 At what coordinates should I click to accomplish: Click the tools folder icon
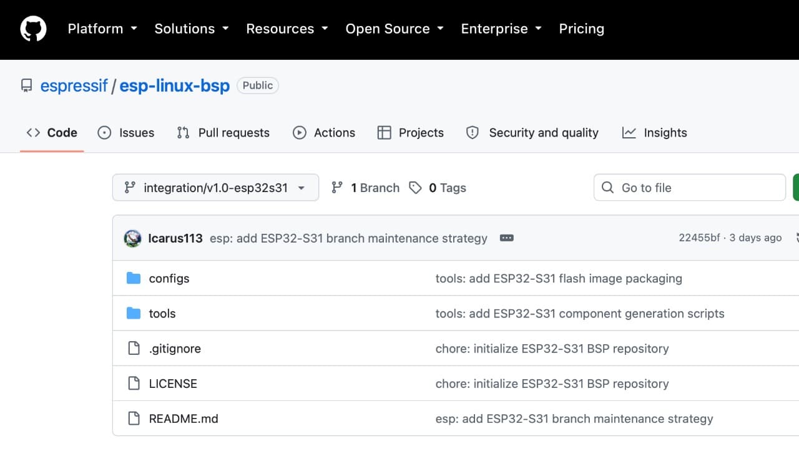[x=134, y=313]
